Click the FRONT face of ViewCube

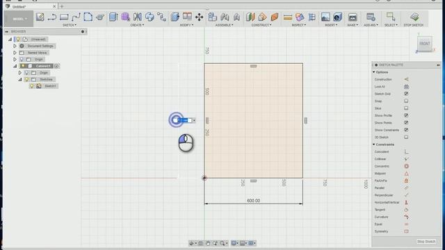pyautogui.click(x=425, y=44)
